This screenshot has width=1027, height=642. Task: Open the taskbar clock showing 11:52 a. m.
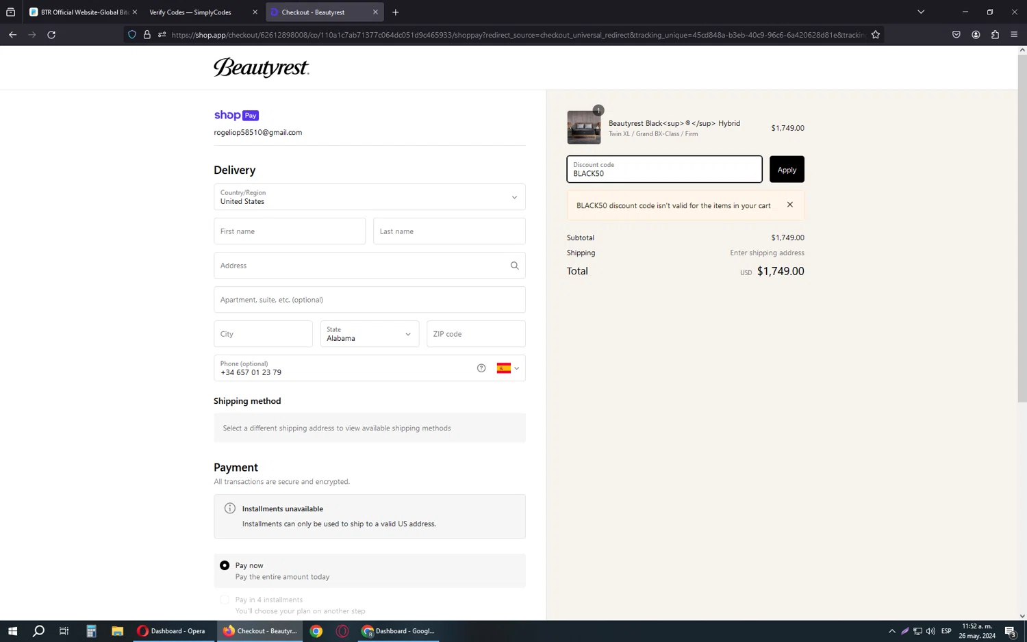tap(977, 631)
